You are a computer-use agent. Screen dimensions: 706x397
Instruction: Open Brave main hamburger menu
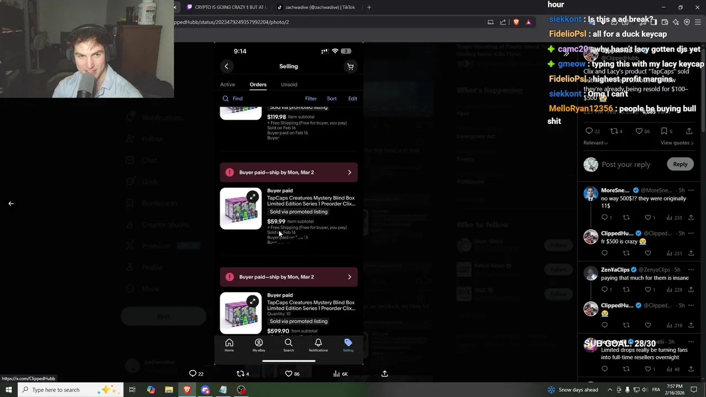click(699, 22)
